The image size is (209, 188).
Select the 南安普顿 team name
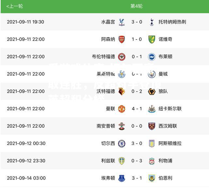(x=106, y=126)
